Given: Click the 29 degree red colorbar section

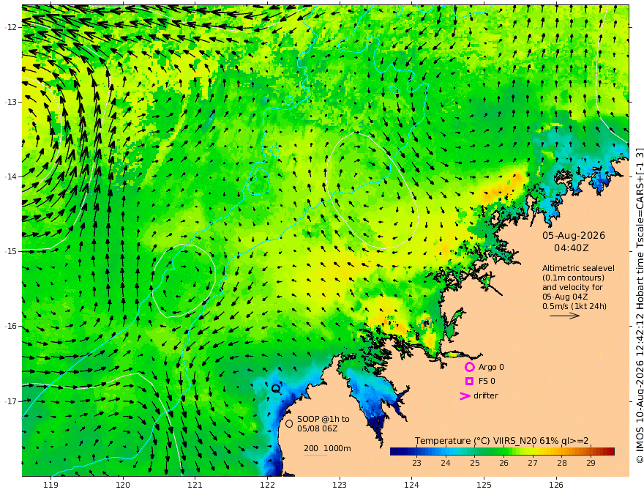Looking at the screenshot, I should coord(591,452).
